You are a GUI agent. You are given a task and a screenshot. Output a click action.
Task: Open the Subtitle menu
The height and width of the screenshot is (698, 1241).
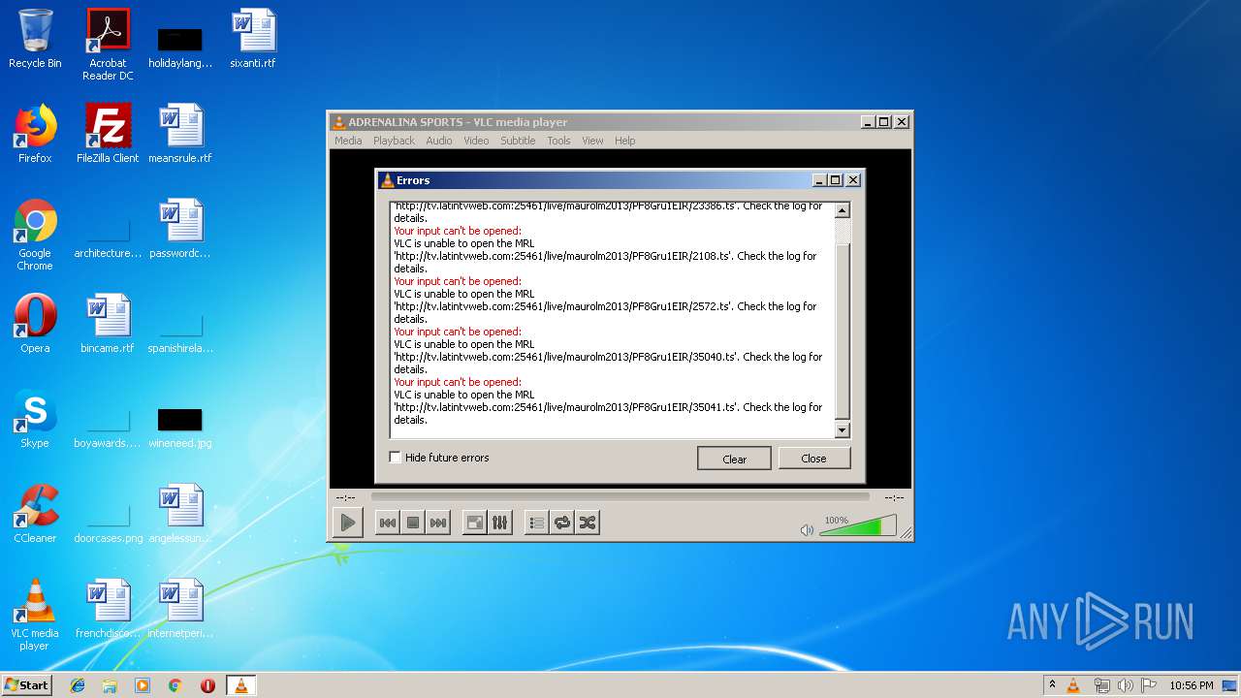pyautogui.click(x=518, y=141)
